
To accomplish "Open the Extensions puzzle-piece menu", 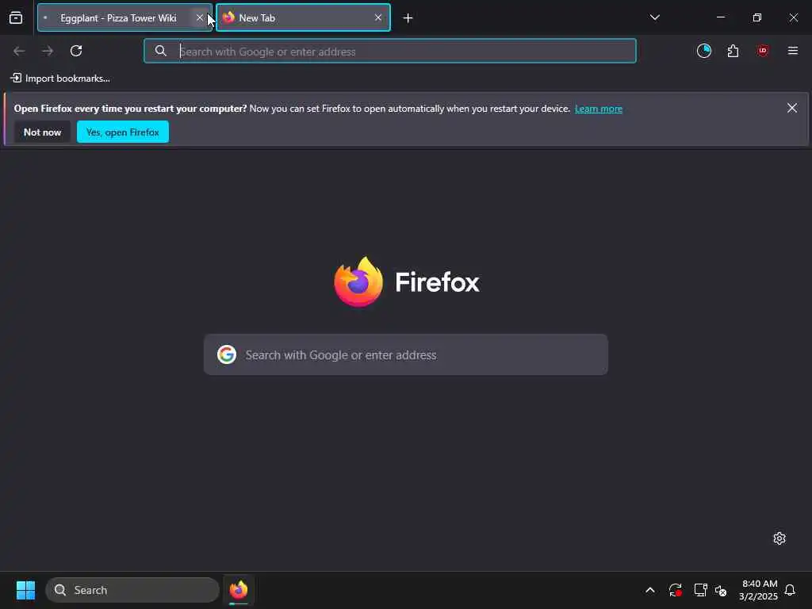I will click(x=733, y=51).
